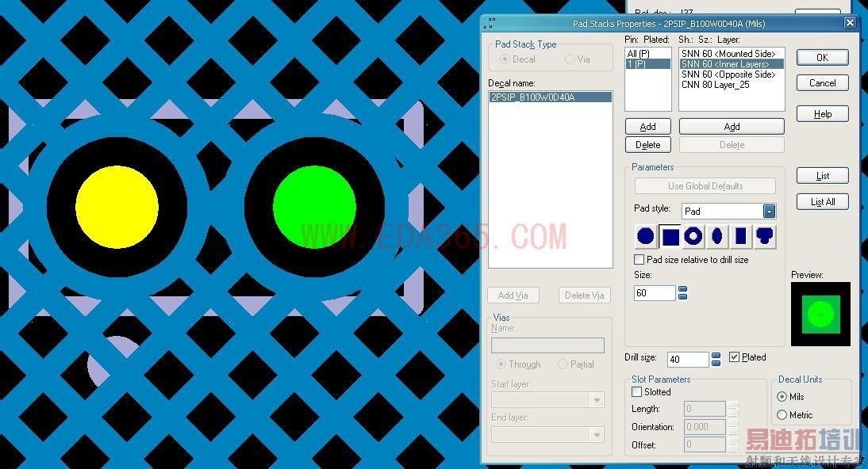
Task: Open the End layer dropdown
Action: tap(597, 435)
